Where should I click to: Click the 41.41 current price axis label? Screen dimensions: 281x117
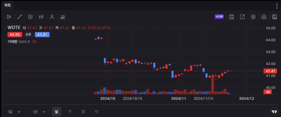tap(270, 71)
